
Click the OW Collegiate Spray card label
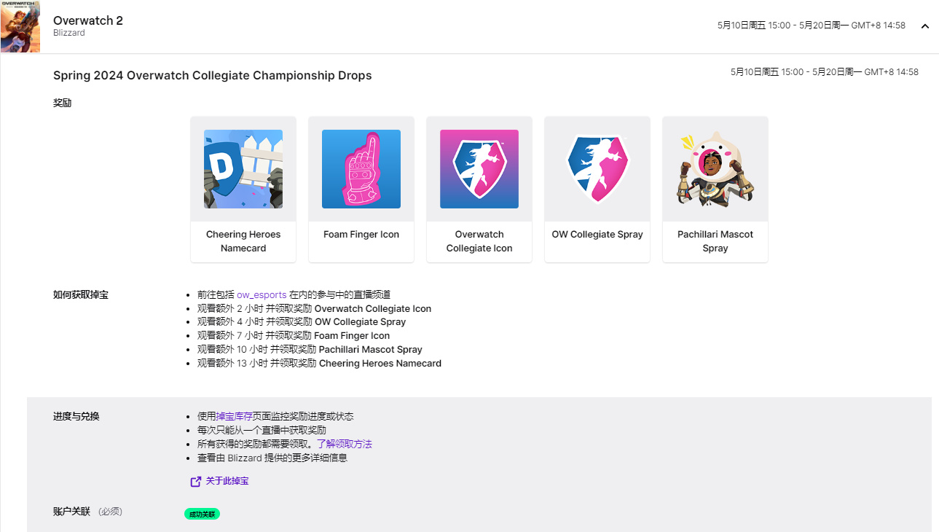tap(597, 235)
